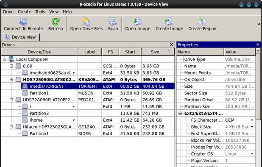
Task: Collapse the Local Computer tree node
Action: coord(5,59)
